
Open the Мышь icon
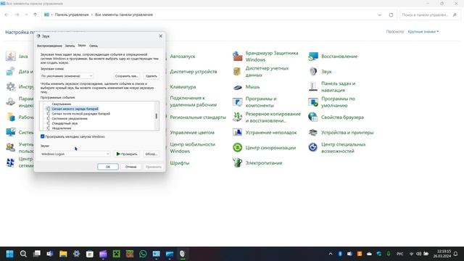click(237, 87)
